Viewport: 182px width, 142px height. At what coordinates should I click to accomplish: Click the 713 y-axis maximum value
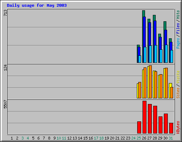pos(5,13)
